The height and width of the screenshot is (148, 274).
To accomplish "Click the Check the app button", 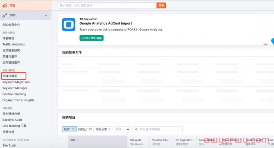I will tap(92, 38).
